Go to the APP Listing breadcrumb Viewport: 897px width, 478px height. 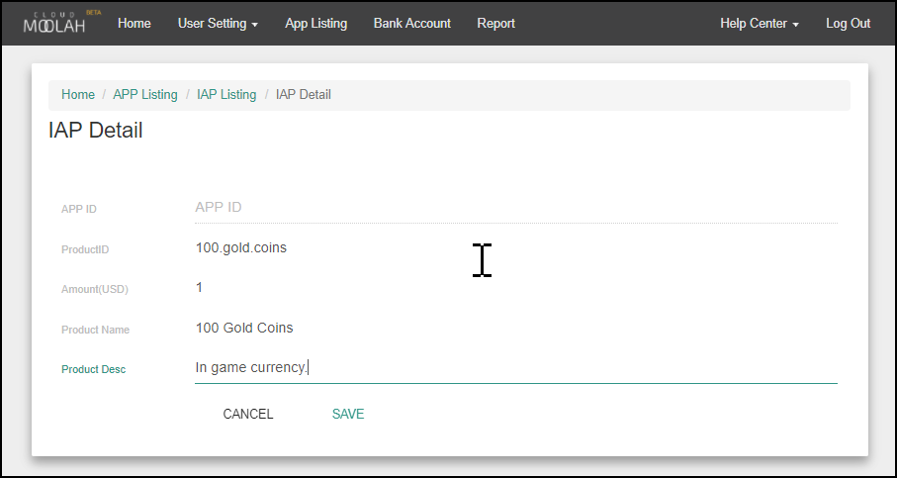(145, 95)
